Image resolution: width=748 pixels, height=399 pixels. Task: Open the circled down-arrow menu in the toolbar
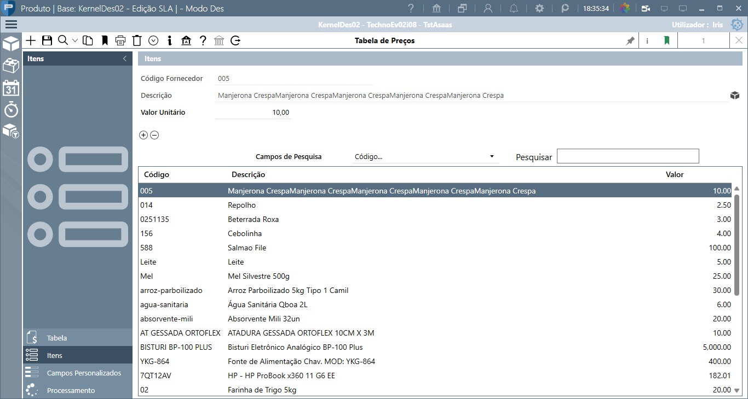point(153,40)
